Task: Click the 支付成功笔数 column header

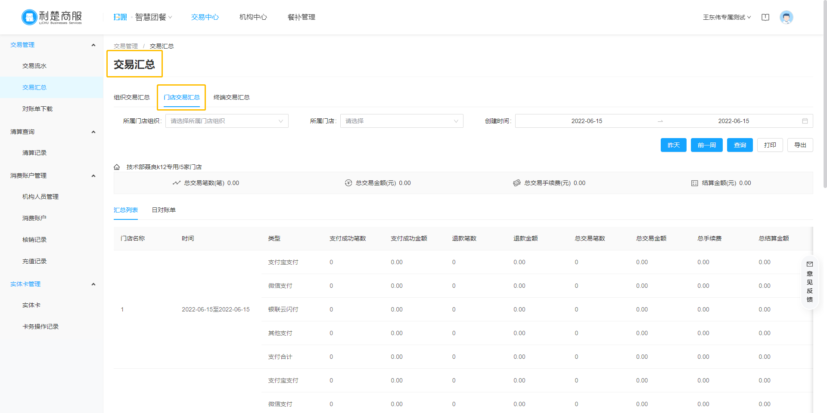Action: click(348, 238)
